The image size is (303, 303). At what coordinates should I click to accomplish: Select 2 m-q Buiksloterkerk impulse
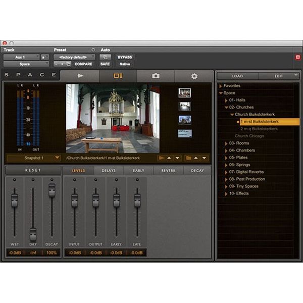(x=259, y=129)
